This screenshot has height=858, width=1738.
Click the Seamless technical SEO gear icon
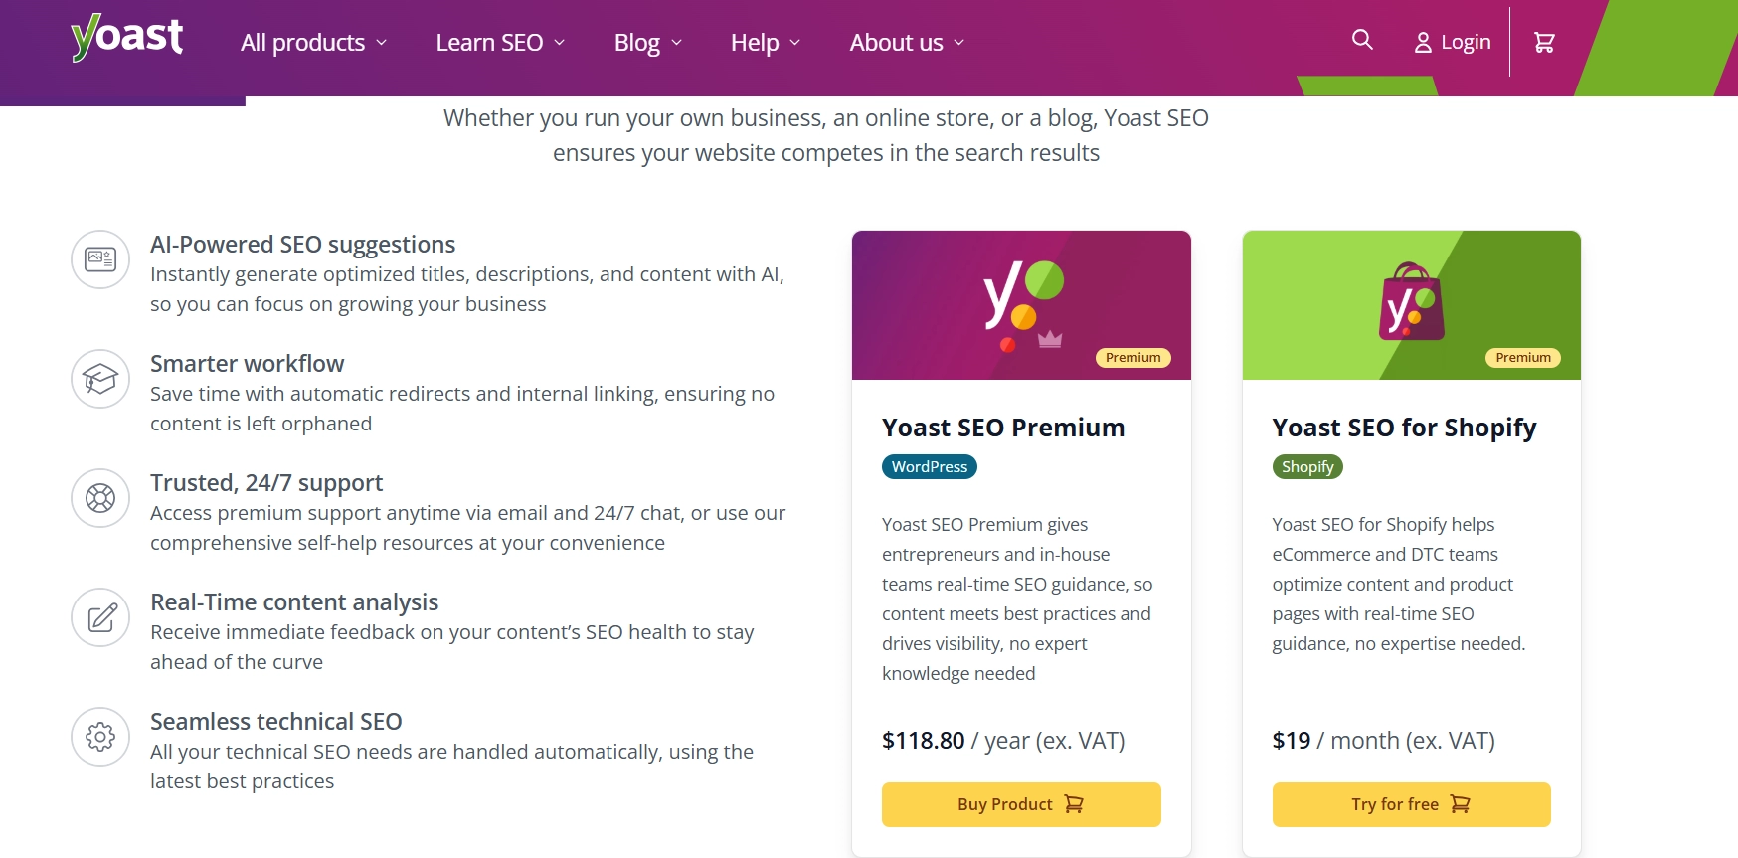pos(99,737)
